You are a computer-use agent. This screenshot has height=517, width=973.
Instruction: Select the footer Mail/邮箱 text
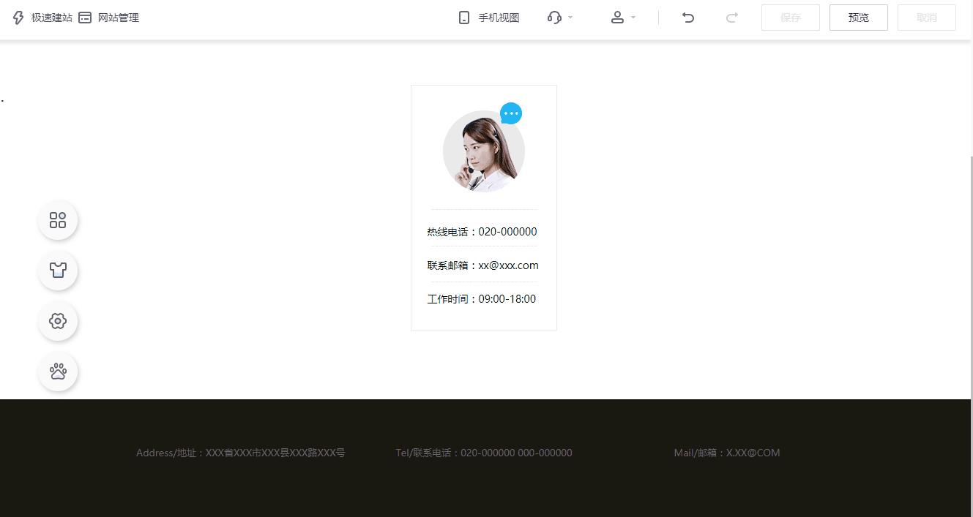pyautogui.click(x=727, y=453)
